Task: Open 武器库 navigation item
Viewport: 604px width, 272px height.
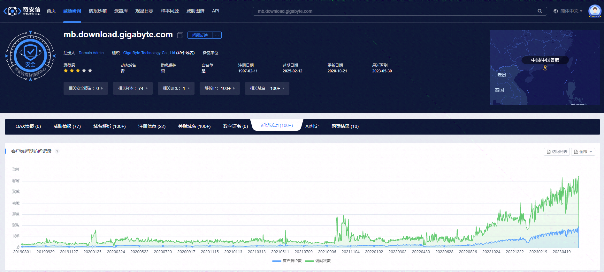Action: click(x=121, y=11)
